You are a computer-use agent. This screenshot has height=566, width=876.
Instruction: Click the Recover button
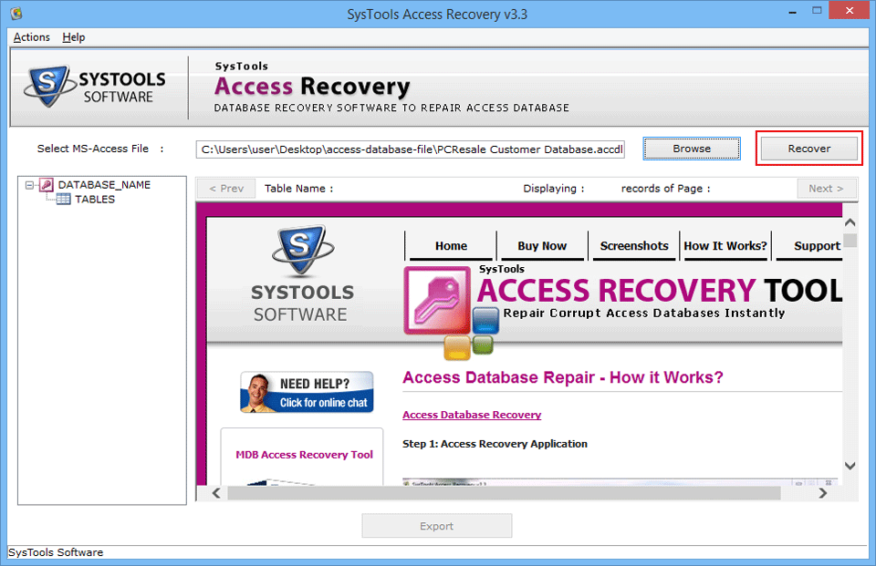click(809, 149)
